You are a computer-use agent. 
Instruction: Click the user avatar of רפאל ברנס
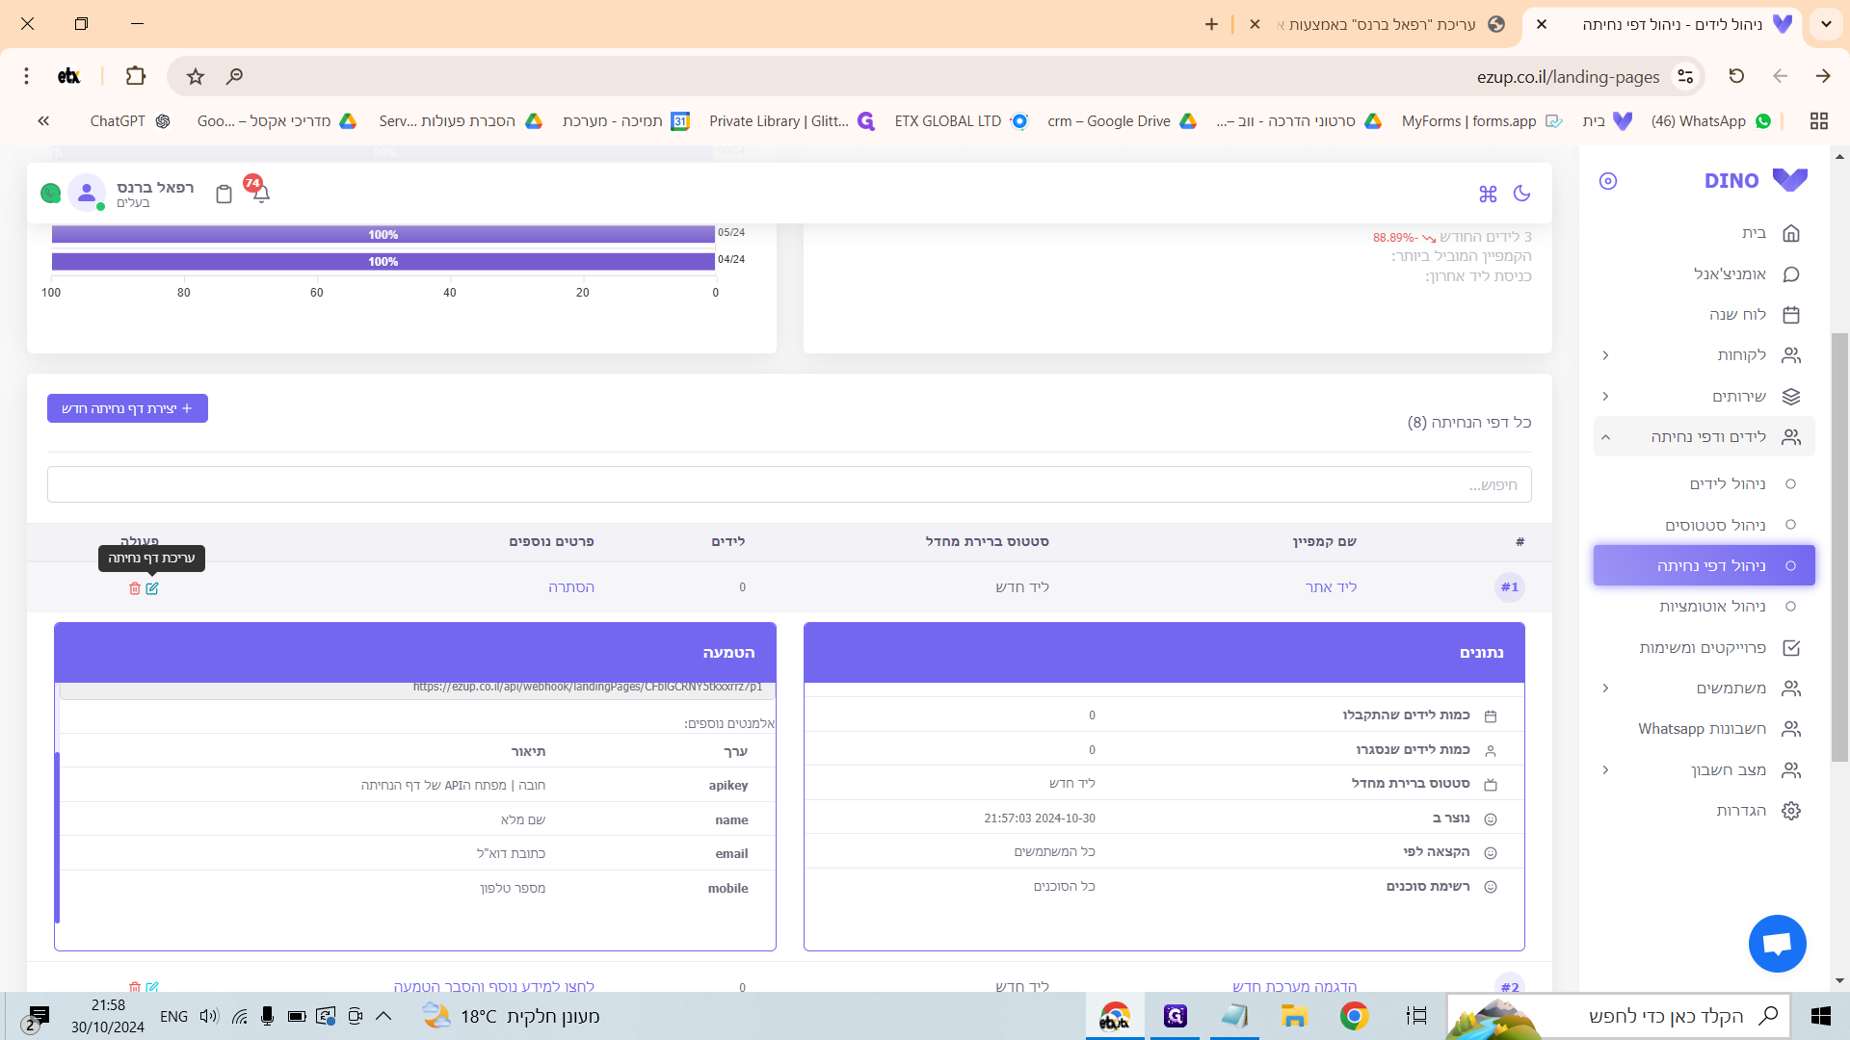tap(87, 194)
